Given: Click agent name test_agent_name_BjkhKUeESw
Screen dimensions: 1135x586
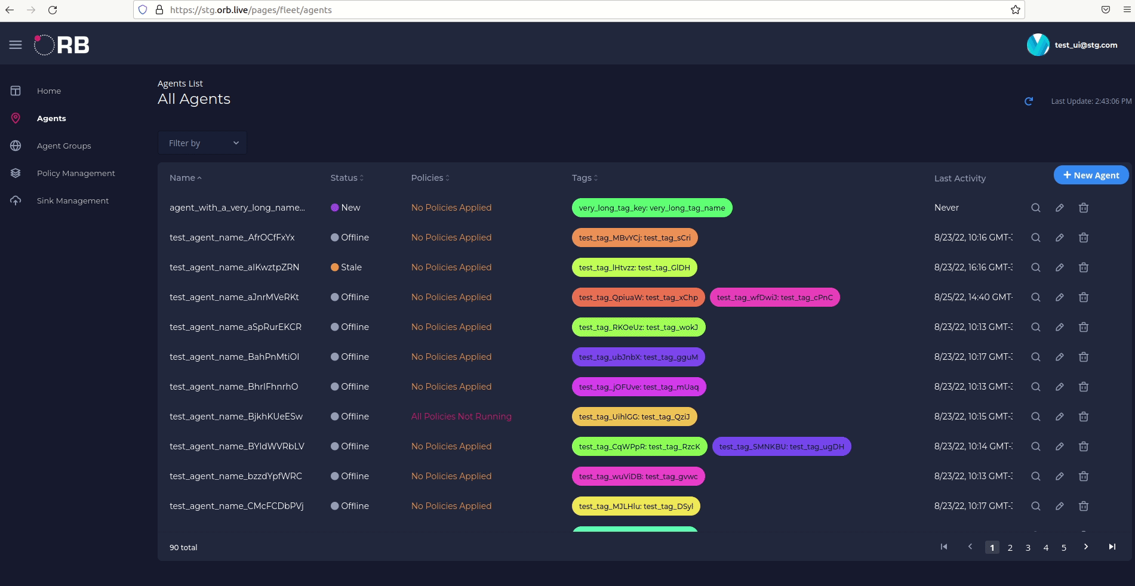Looking at the screenshot, I should point(236,417).
